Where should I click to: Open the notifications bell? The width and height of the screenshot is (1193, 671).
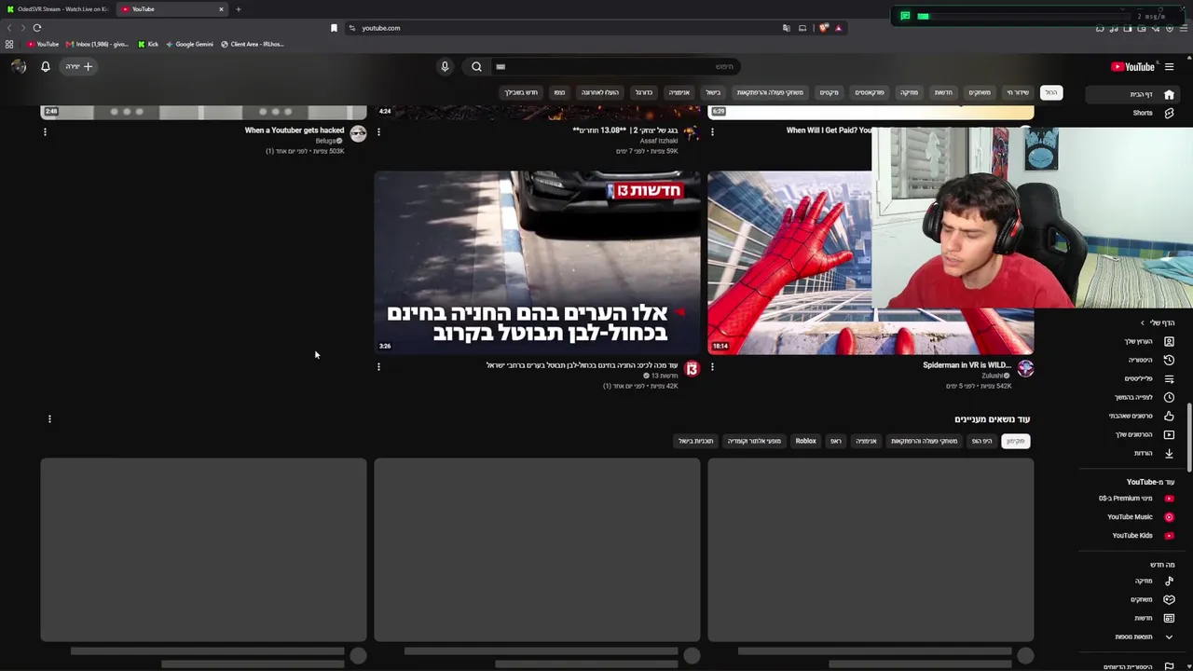[x=45, y=66]
